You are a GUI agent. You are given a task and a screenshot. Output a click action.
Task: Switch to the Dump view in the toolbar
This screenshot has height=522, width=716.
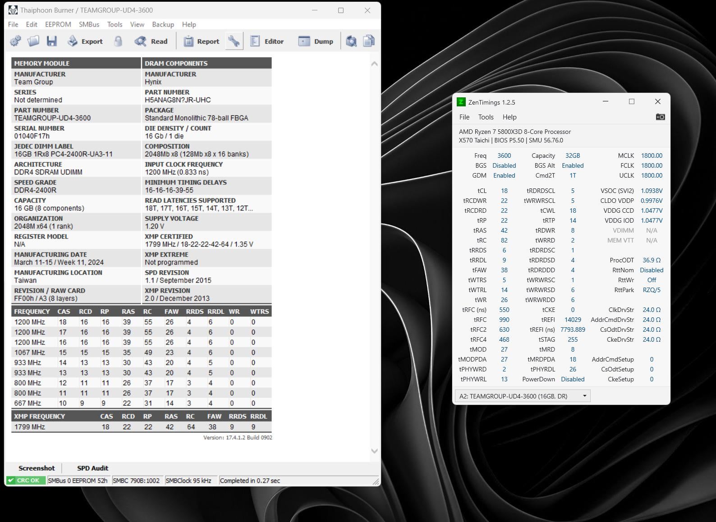(316, 41)
